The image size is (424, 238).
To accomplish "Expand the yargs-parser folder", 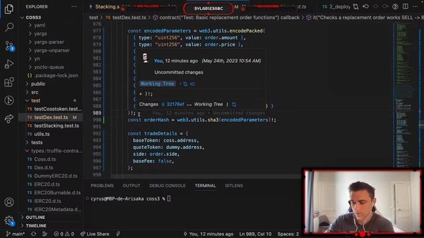I will [x=49, y=42].
